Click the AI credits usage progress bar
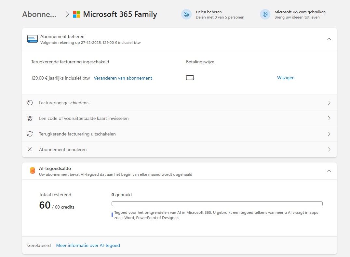The image size is (350, 257). (x=217, y=204)
